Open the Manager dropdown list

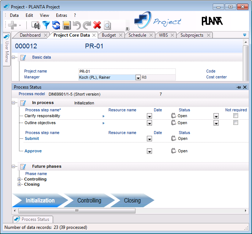tap(138, 78)
